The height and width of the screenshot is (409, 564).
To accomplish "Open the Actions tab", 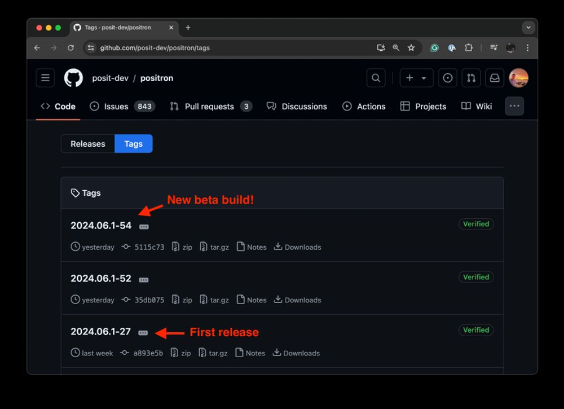I will click(364, 107).
